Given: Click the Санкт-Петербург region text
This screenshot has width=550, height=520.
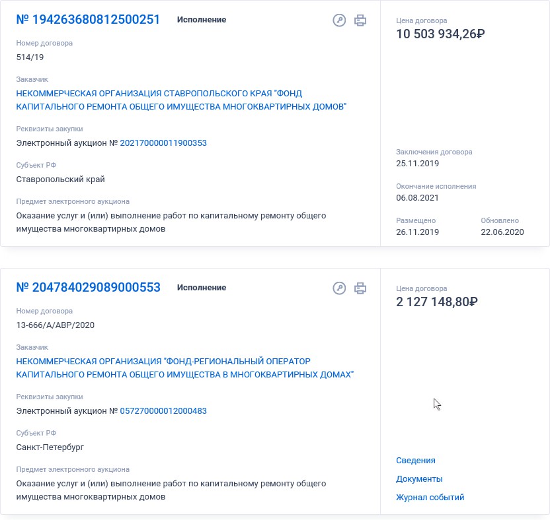Looking at the screenshot, I should [x=50, y=447].
